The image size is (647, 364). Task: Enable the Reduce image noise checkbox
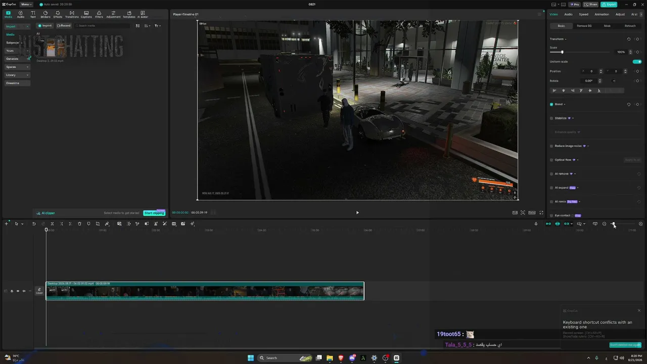pyautogui.click(x=551, y=146)
